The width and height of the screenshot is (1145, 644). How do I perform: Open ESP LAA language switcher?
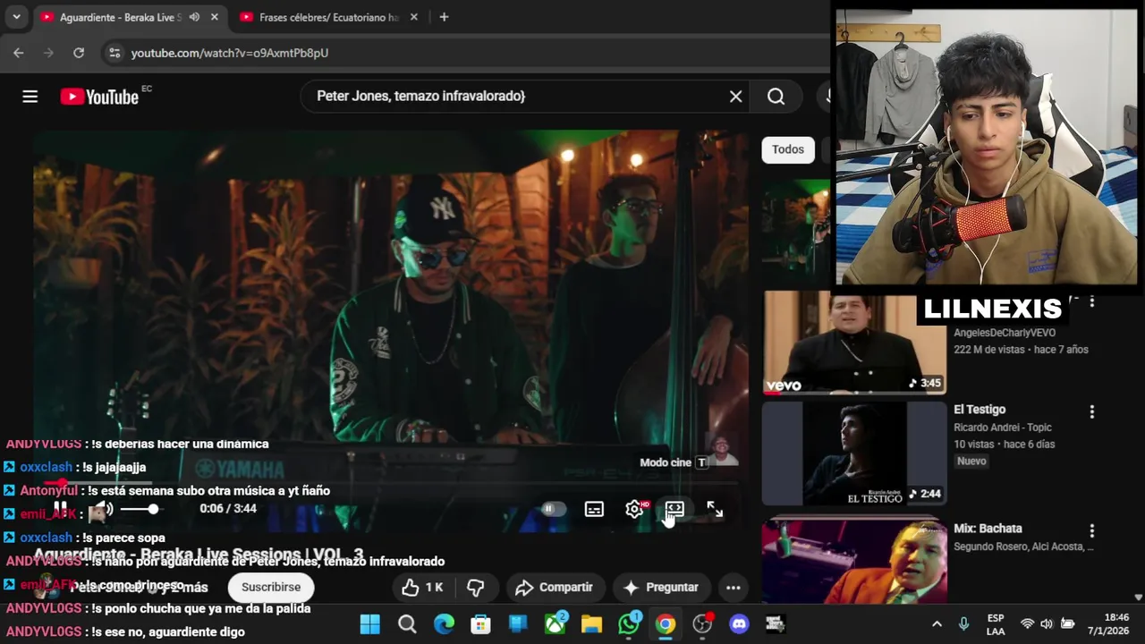tap(996, 623)
